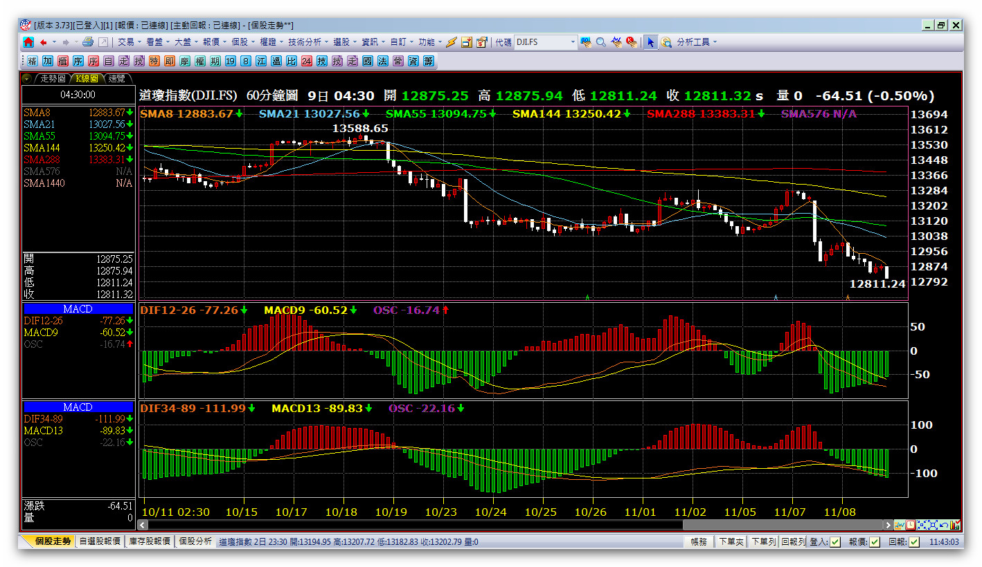Click the 溫 shortcut icon

coord(276,61)
